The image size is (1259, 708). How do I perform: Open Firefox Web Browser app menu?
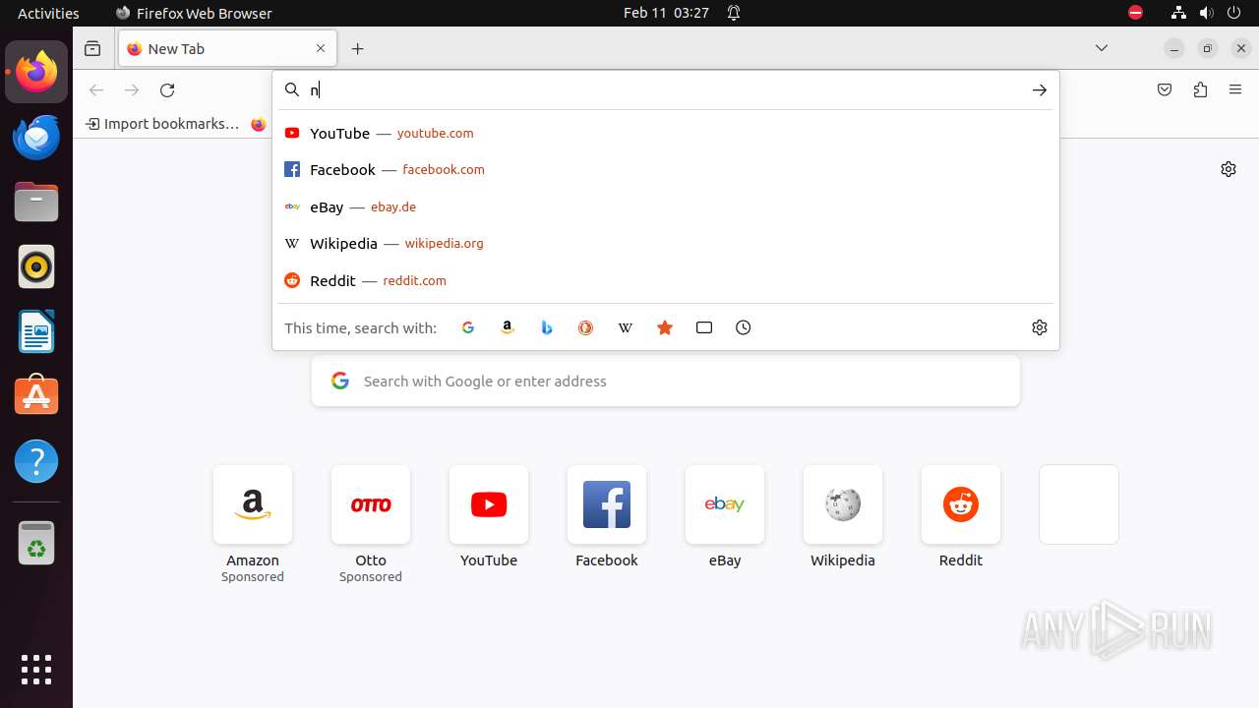pyautogui.click(x=194, y=13)
